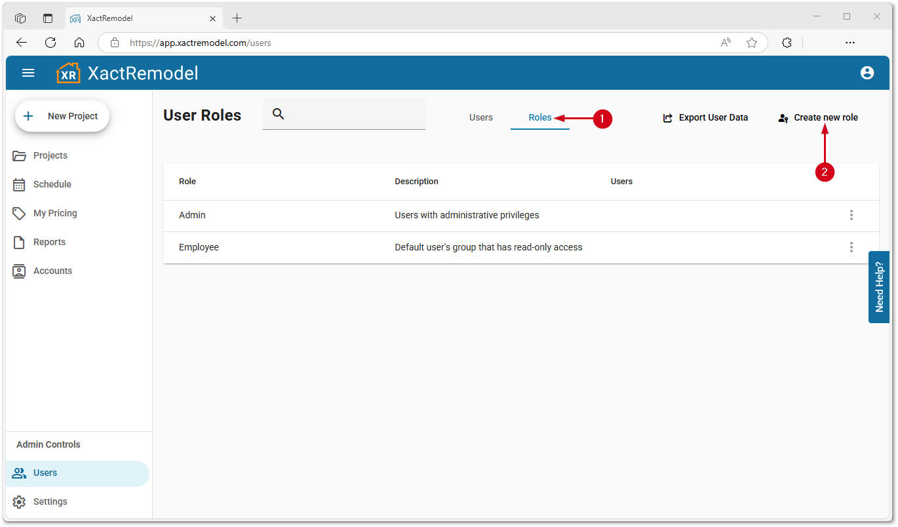Switch to the Users tab
The width and height of the screenshot is (898, 527).
(x=480, y=117)
